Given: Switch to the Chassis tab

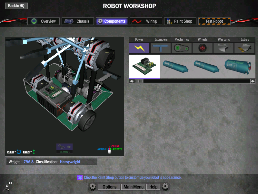Looking at the screenshot, I should click(x=78, y=21).
